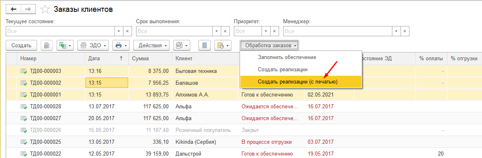This screenshot has height=158, width=482.
Task: Select client cell Kikinda (Сербия)
Action: 205,142
